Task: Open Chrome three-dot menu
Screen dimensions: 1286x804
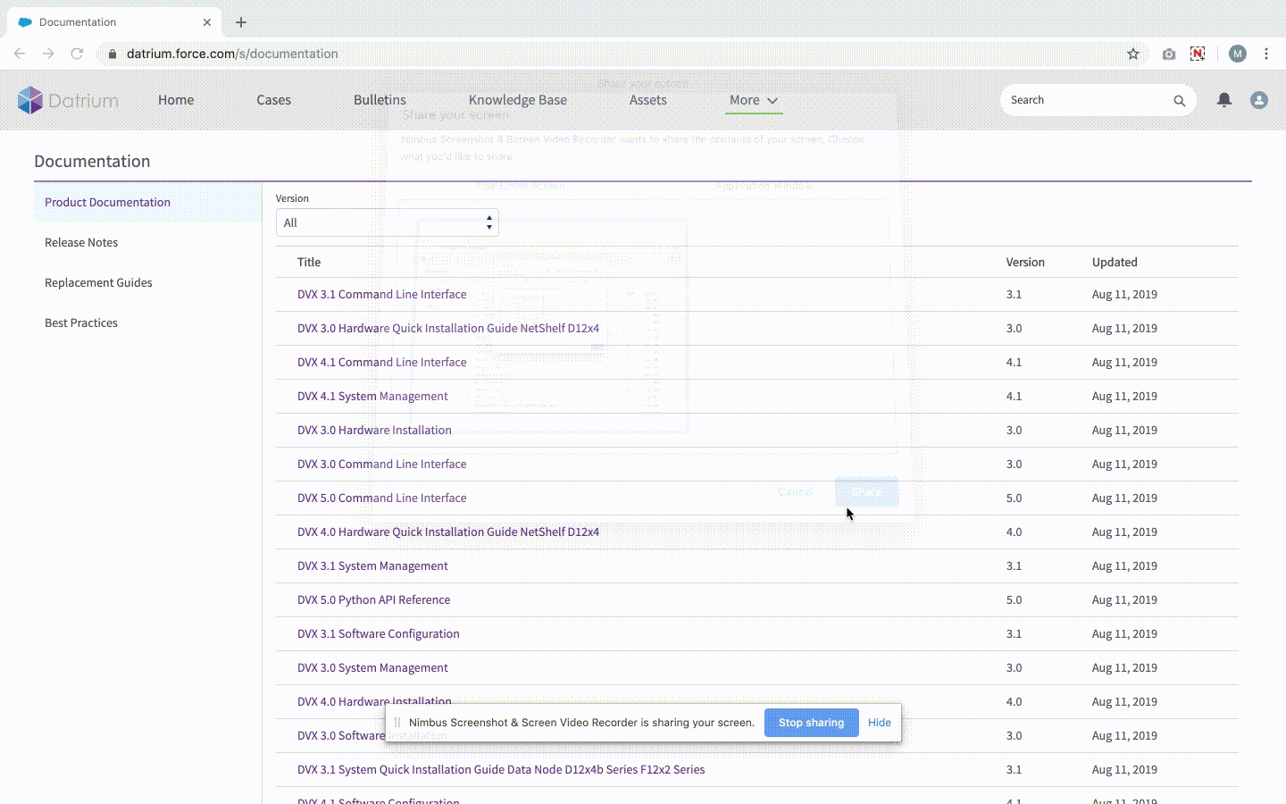Action: (x=1266, y=54)
